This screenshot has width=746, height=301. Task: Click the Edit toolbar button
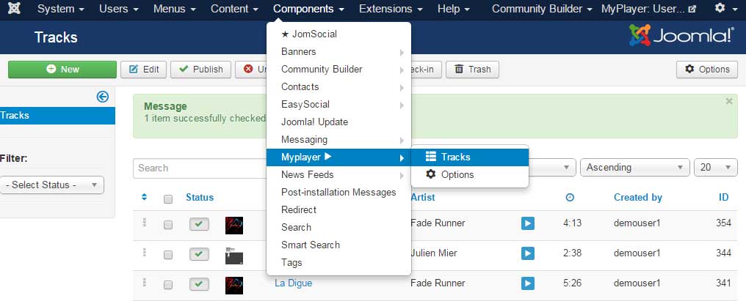(x=143, y=70)
